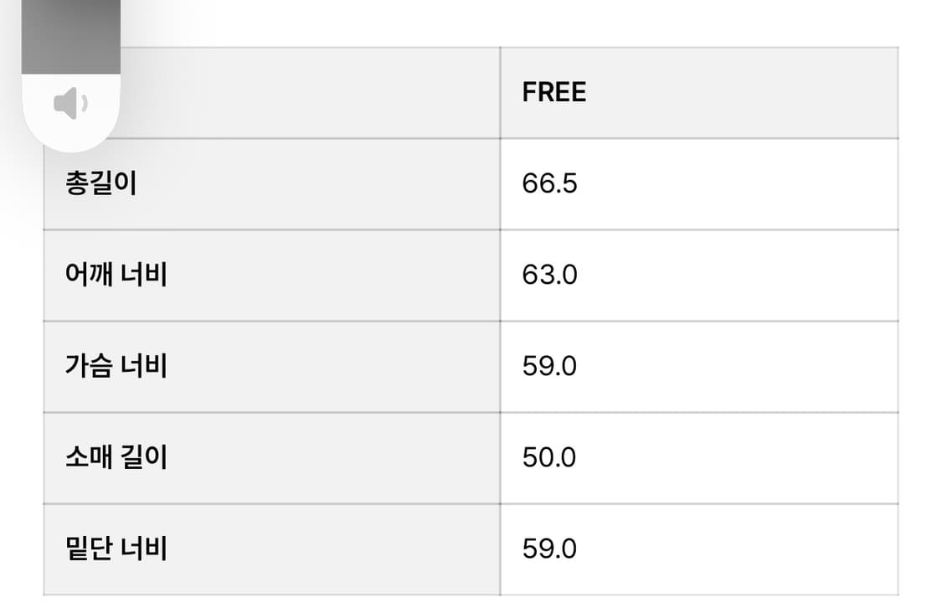942x613 pixels.
Task: Click the empty header cell left of FREE
Action: tap(310, 92)
